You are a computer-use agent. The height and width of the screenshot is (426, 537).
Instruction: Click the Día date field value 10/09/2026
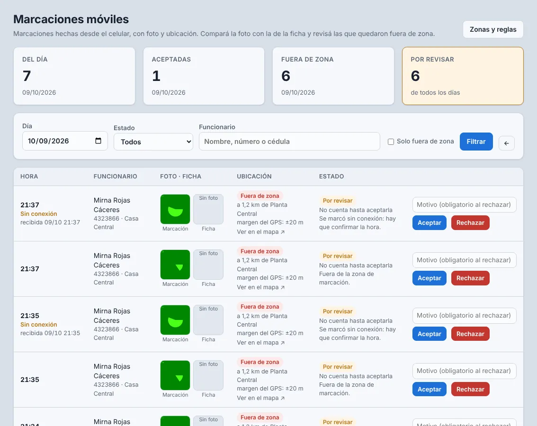tap(48, 141)
